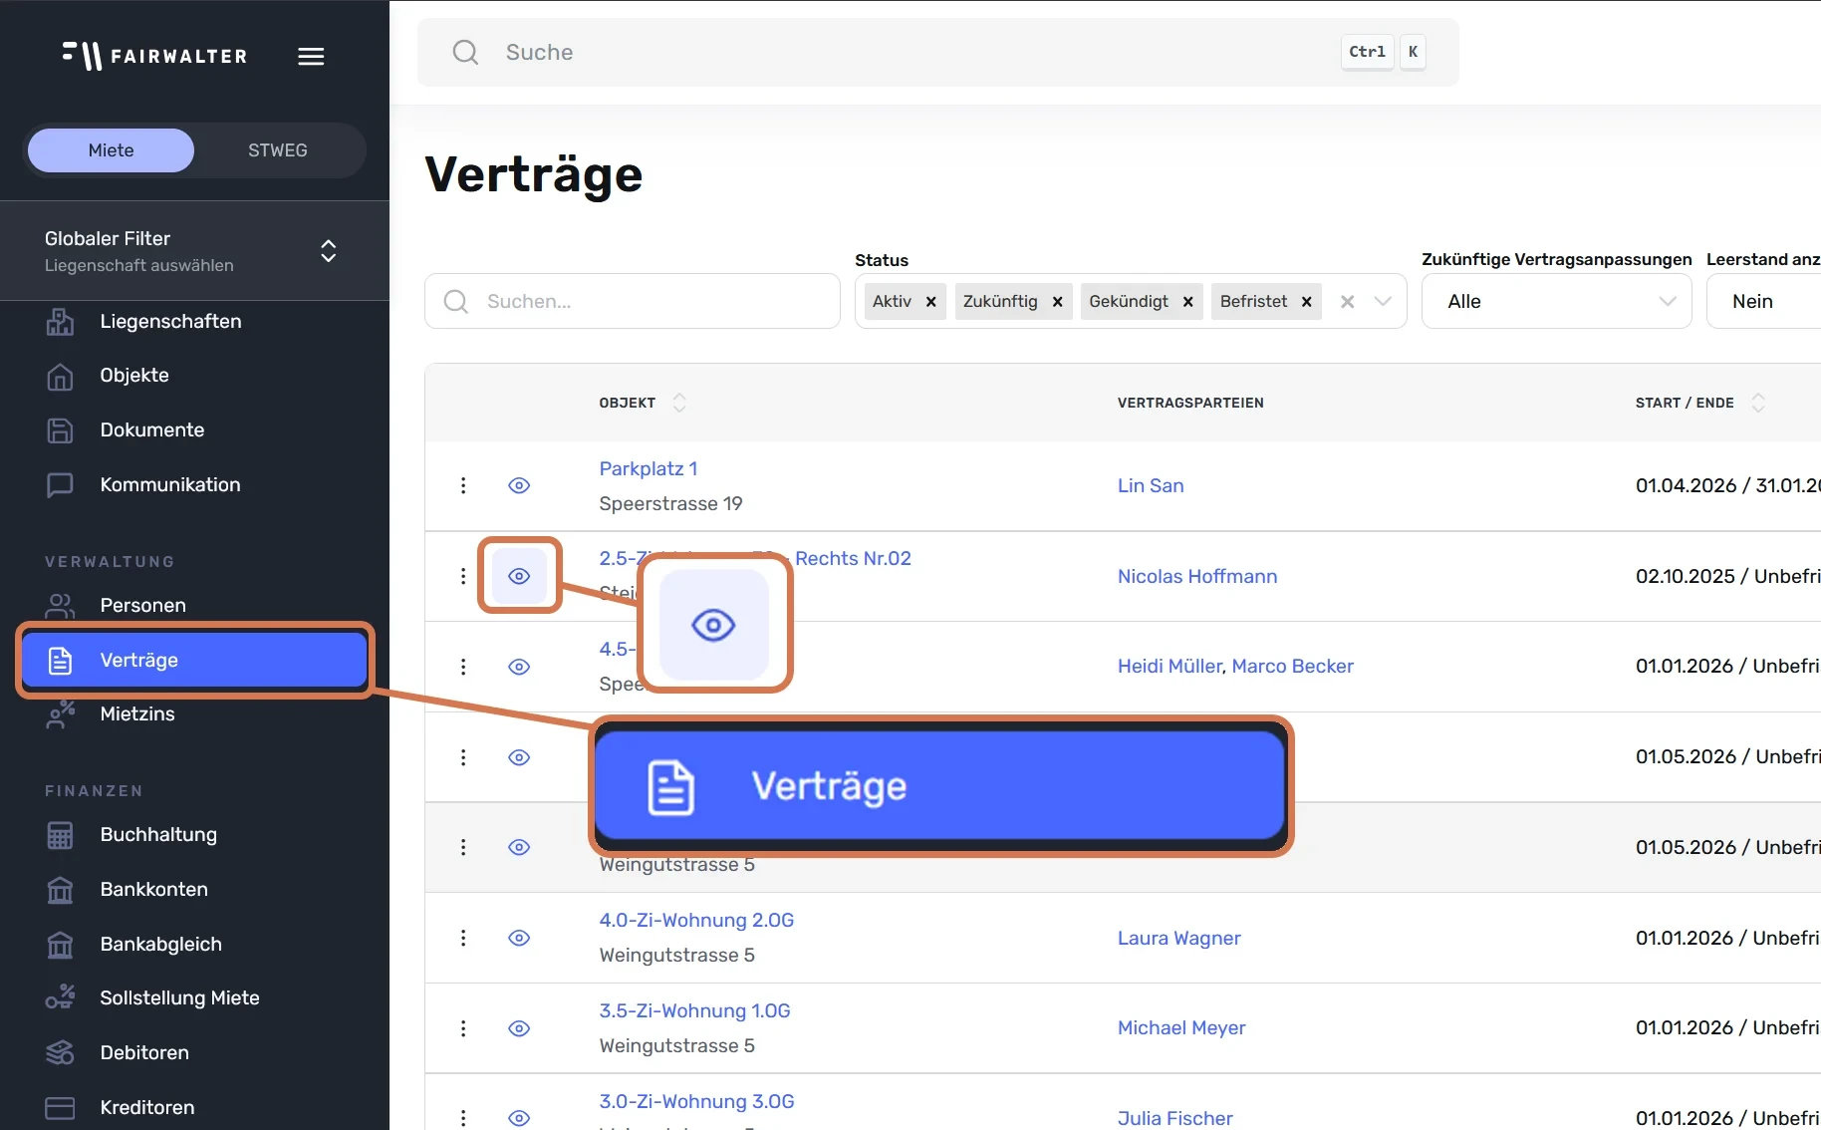Click the Bankabgleich icon

coord(60,945)
